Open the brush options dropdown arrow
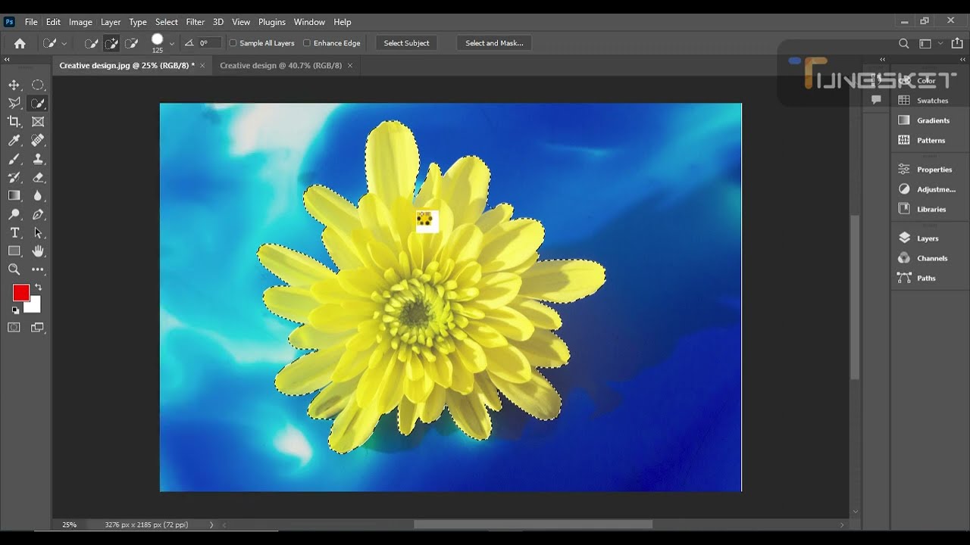 point(172,43)
